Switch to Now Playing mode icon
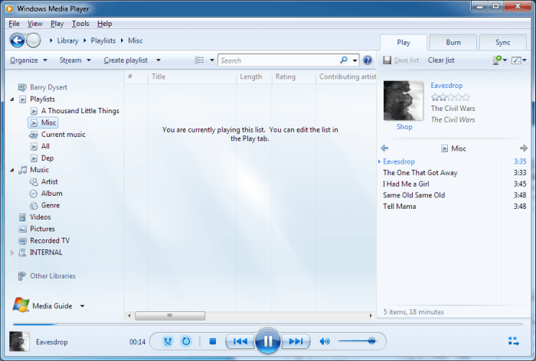This screenshot has height=361, width=536. click(514, 341)
